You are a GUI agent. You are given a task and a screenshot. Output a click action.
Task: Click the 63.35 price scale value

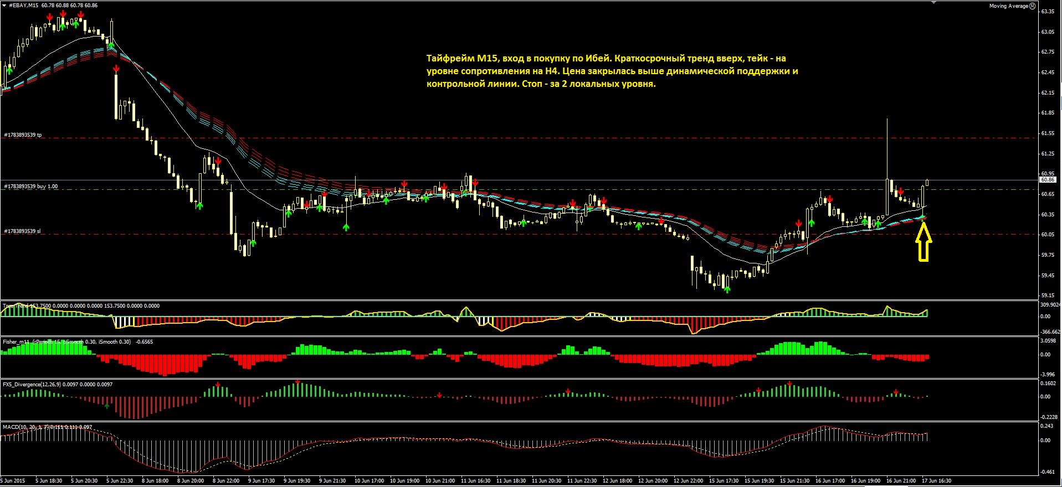point(1047,12)
